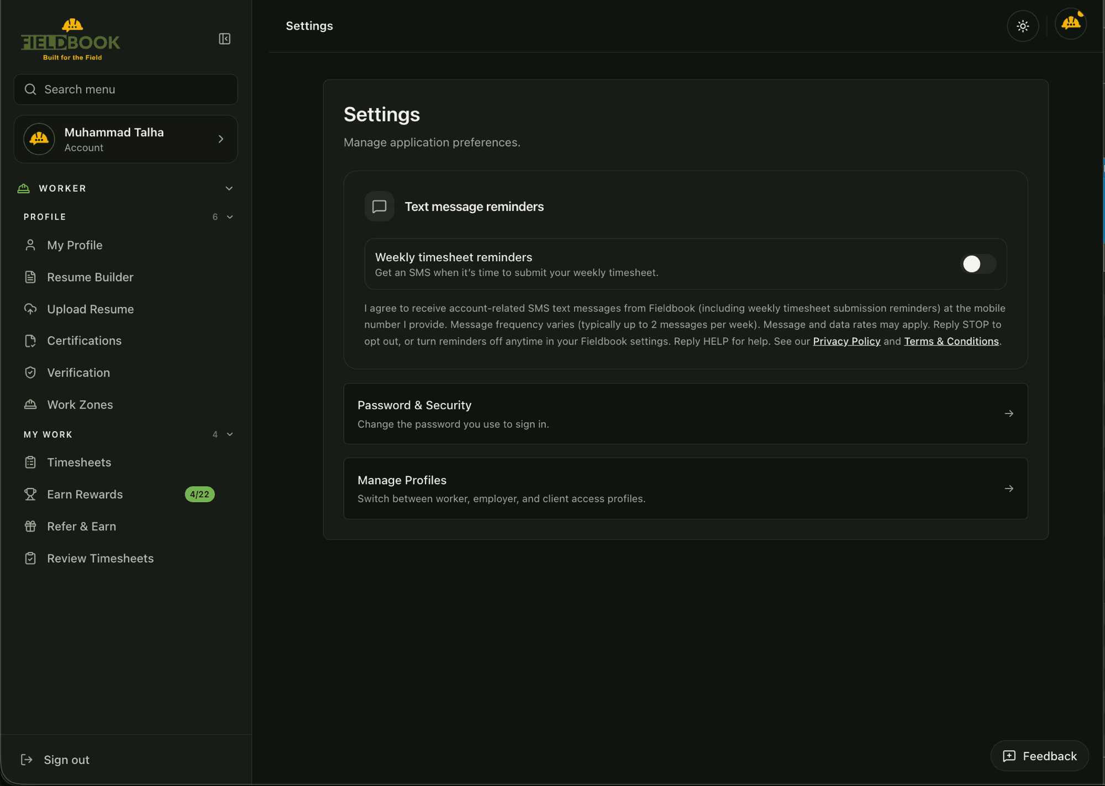Click the Review Timesheets label

coord(101,559)
